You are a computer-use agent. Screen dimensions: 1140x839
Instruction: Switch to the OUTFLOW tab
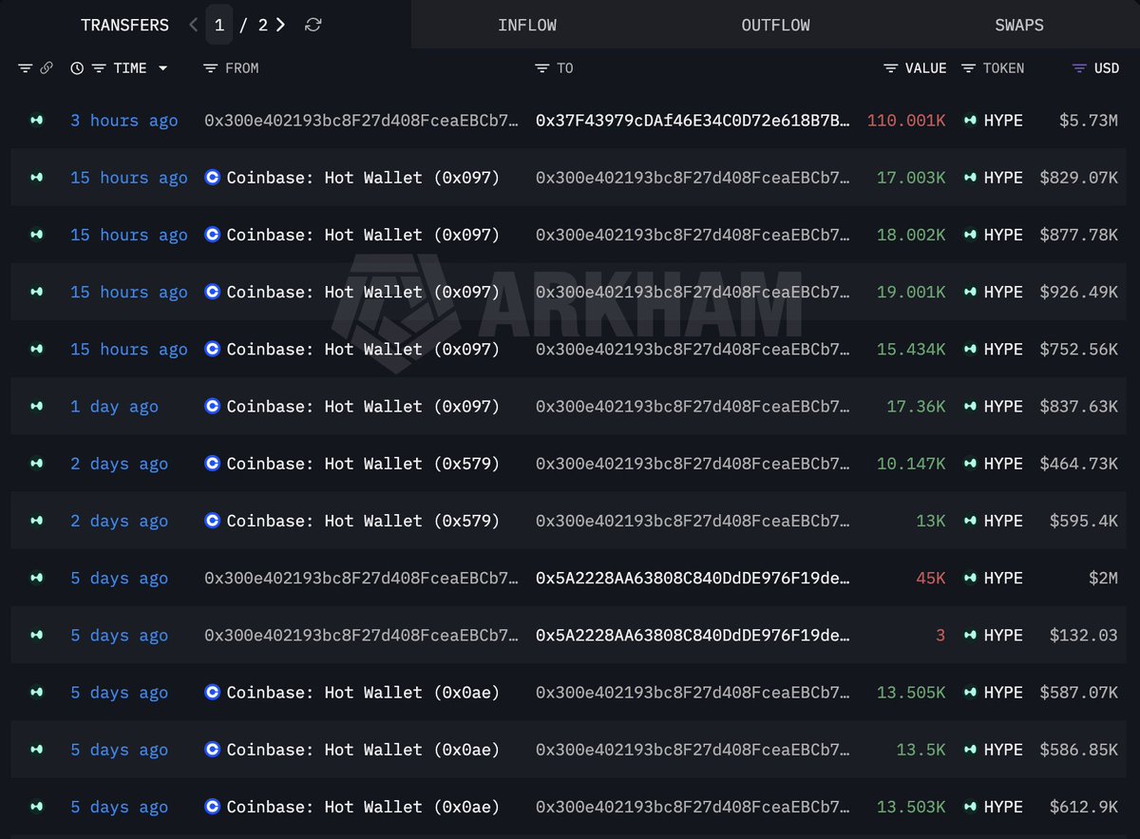(775, 25)
